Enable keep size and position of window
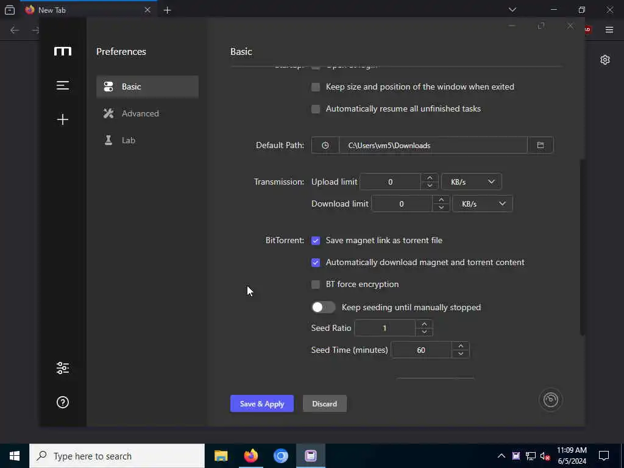This screenshot has height=468, width=624. 316,87
